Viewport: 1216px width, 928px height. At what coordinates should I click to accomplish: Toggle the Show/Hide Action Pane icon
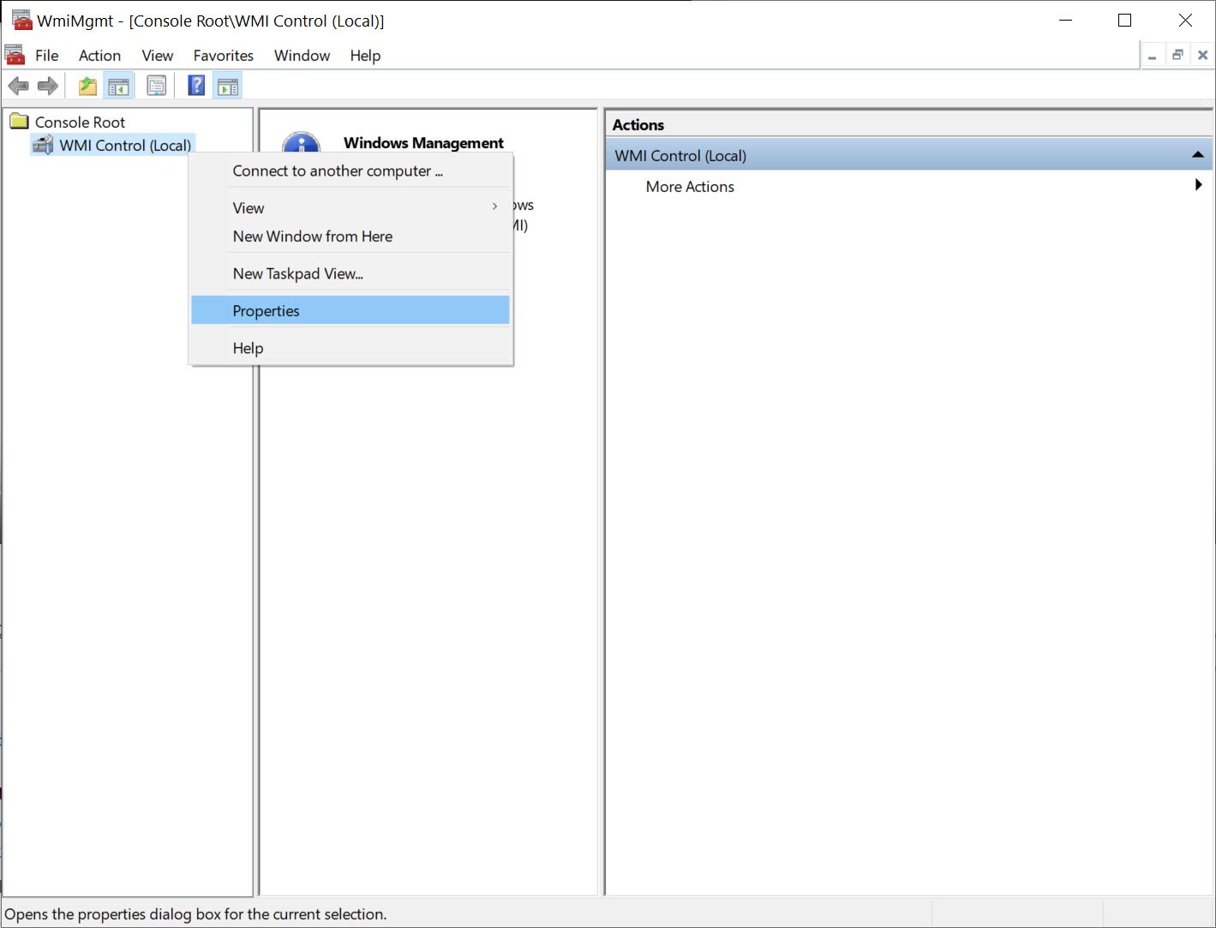click(228, 86)
